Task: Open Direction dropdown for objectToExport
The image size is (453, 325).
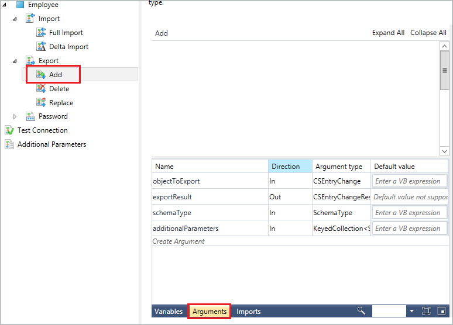Action: click(290, 181)
